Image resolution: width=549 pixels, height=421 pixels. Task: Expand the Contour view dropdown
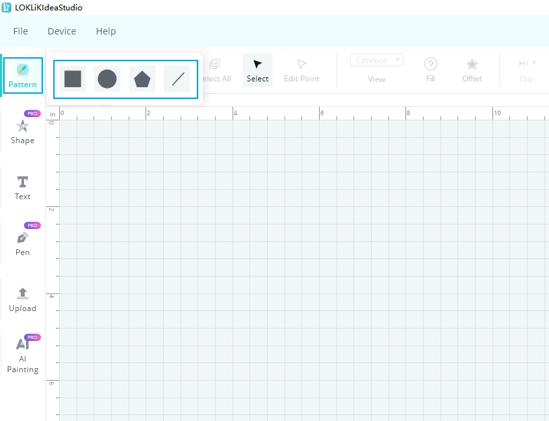pos(376,61)
